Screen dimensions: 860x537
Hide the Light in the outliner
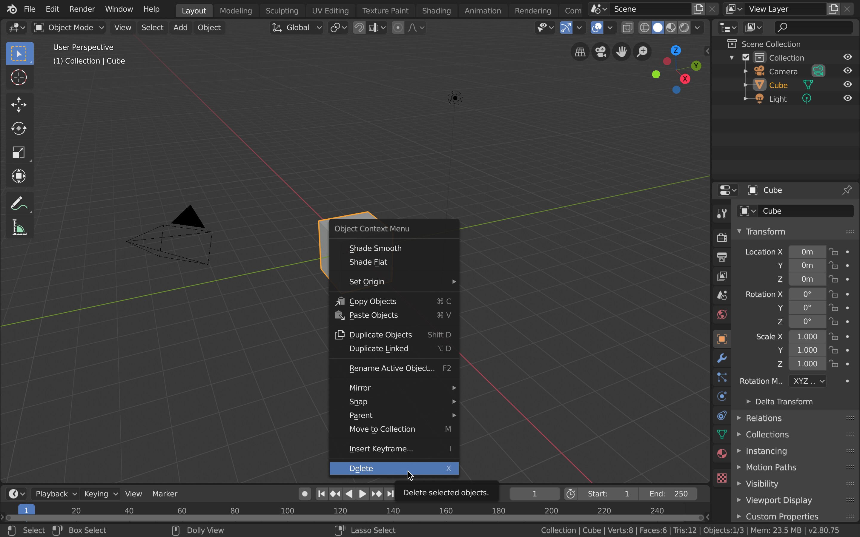tap(847, 98)
